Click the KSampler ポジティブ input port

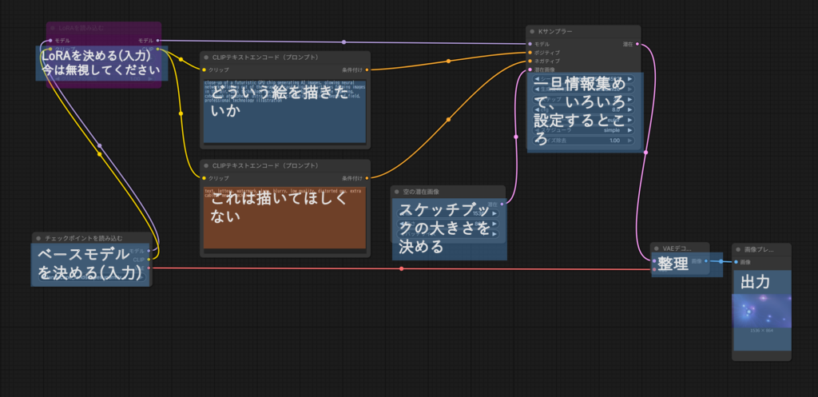coord(530,52)
